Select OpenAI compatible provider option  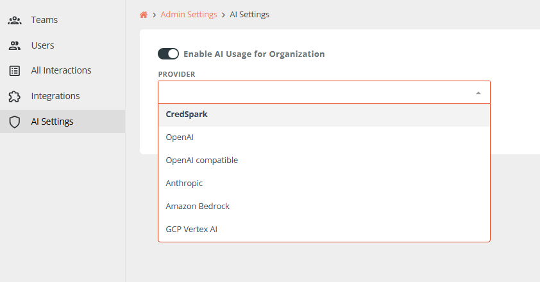point(324,161)
